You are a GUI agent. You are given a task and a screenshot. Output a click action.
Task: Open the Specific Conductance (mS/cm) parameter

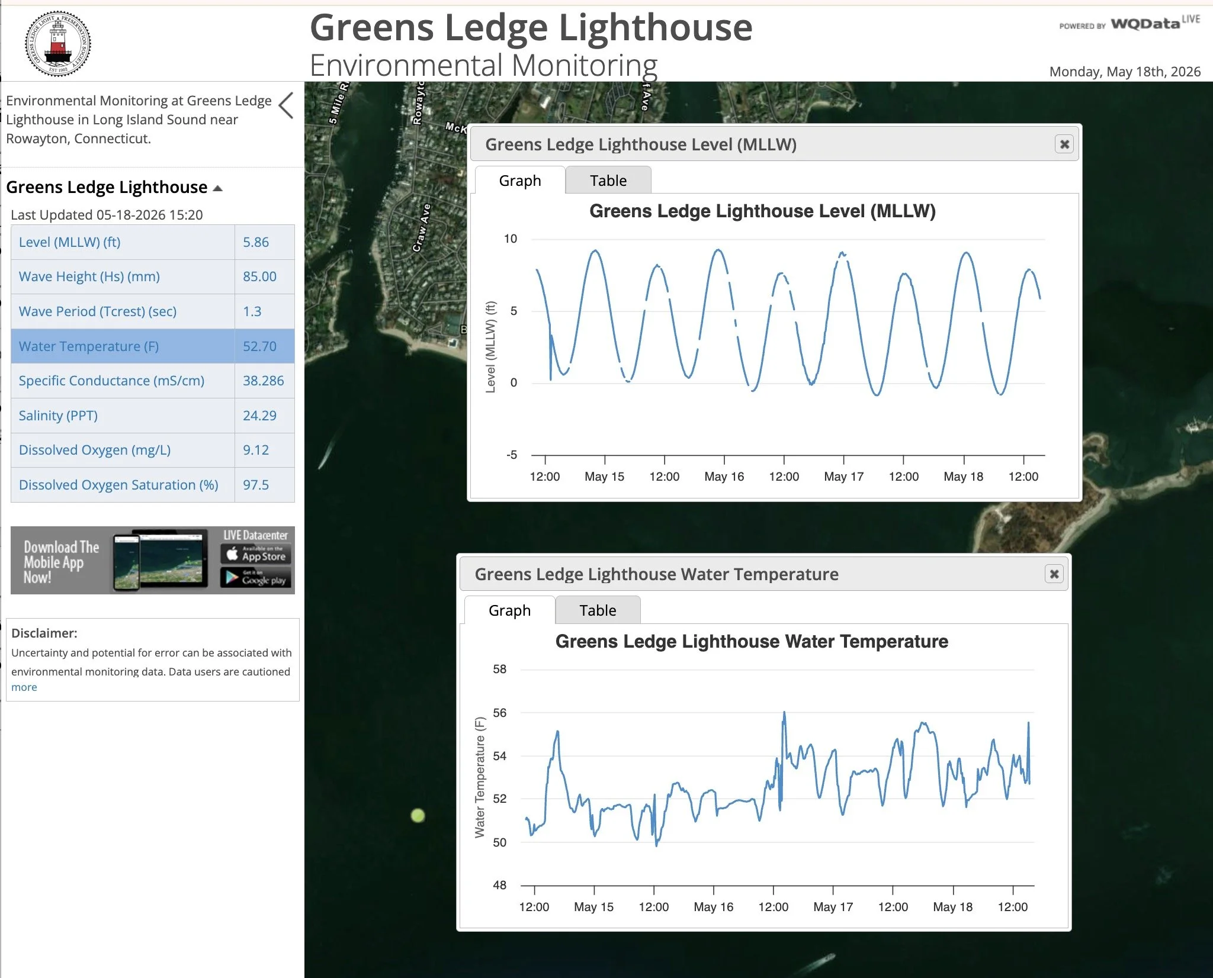coord(111,381)
